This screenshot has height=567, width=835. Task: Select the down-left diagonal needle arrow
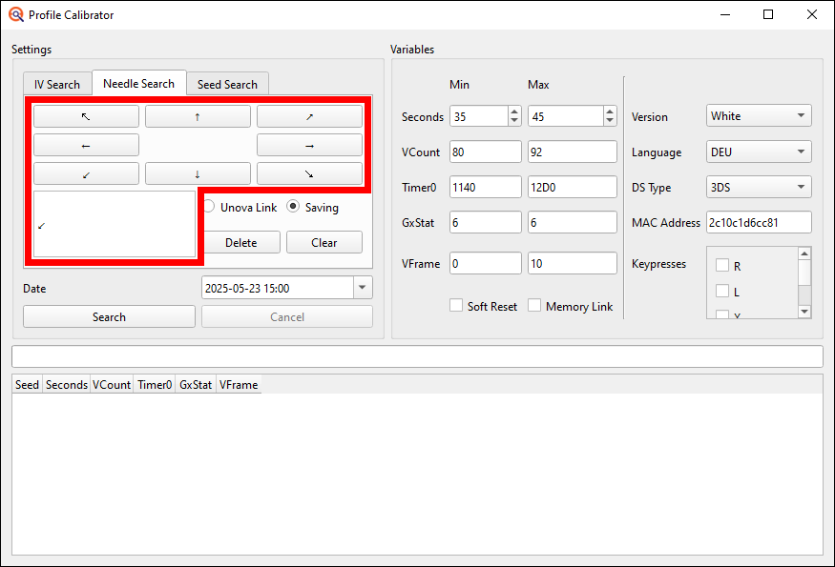pyautogui.click(x=85, y=173)
